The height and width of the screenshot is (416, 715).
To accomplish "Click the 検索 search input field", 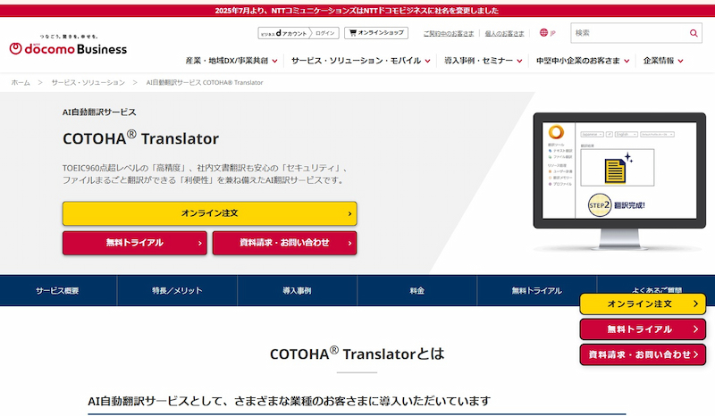I will click(626, 33).
